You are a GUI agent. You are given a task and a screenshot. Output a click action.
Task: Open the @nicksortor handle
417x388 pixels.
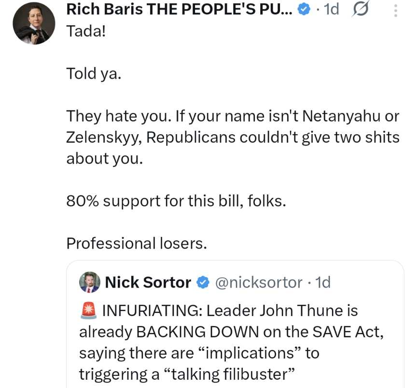(258, 282)
